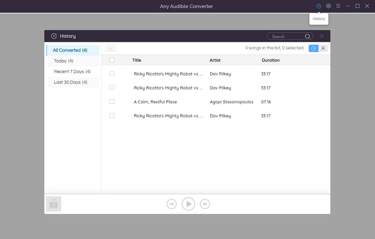Image resolution: width=375 pixels, height=239 pixels.
Task: Click the History panel header clock icon
Action: pos(54,36)
